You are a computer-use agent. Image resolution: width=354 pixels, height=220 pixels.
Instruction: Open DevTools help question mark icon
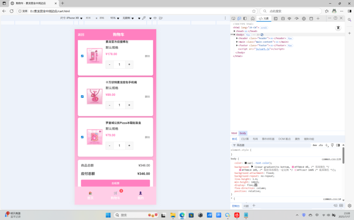coord(336,18)
